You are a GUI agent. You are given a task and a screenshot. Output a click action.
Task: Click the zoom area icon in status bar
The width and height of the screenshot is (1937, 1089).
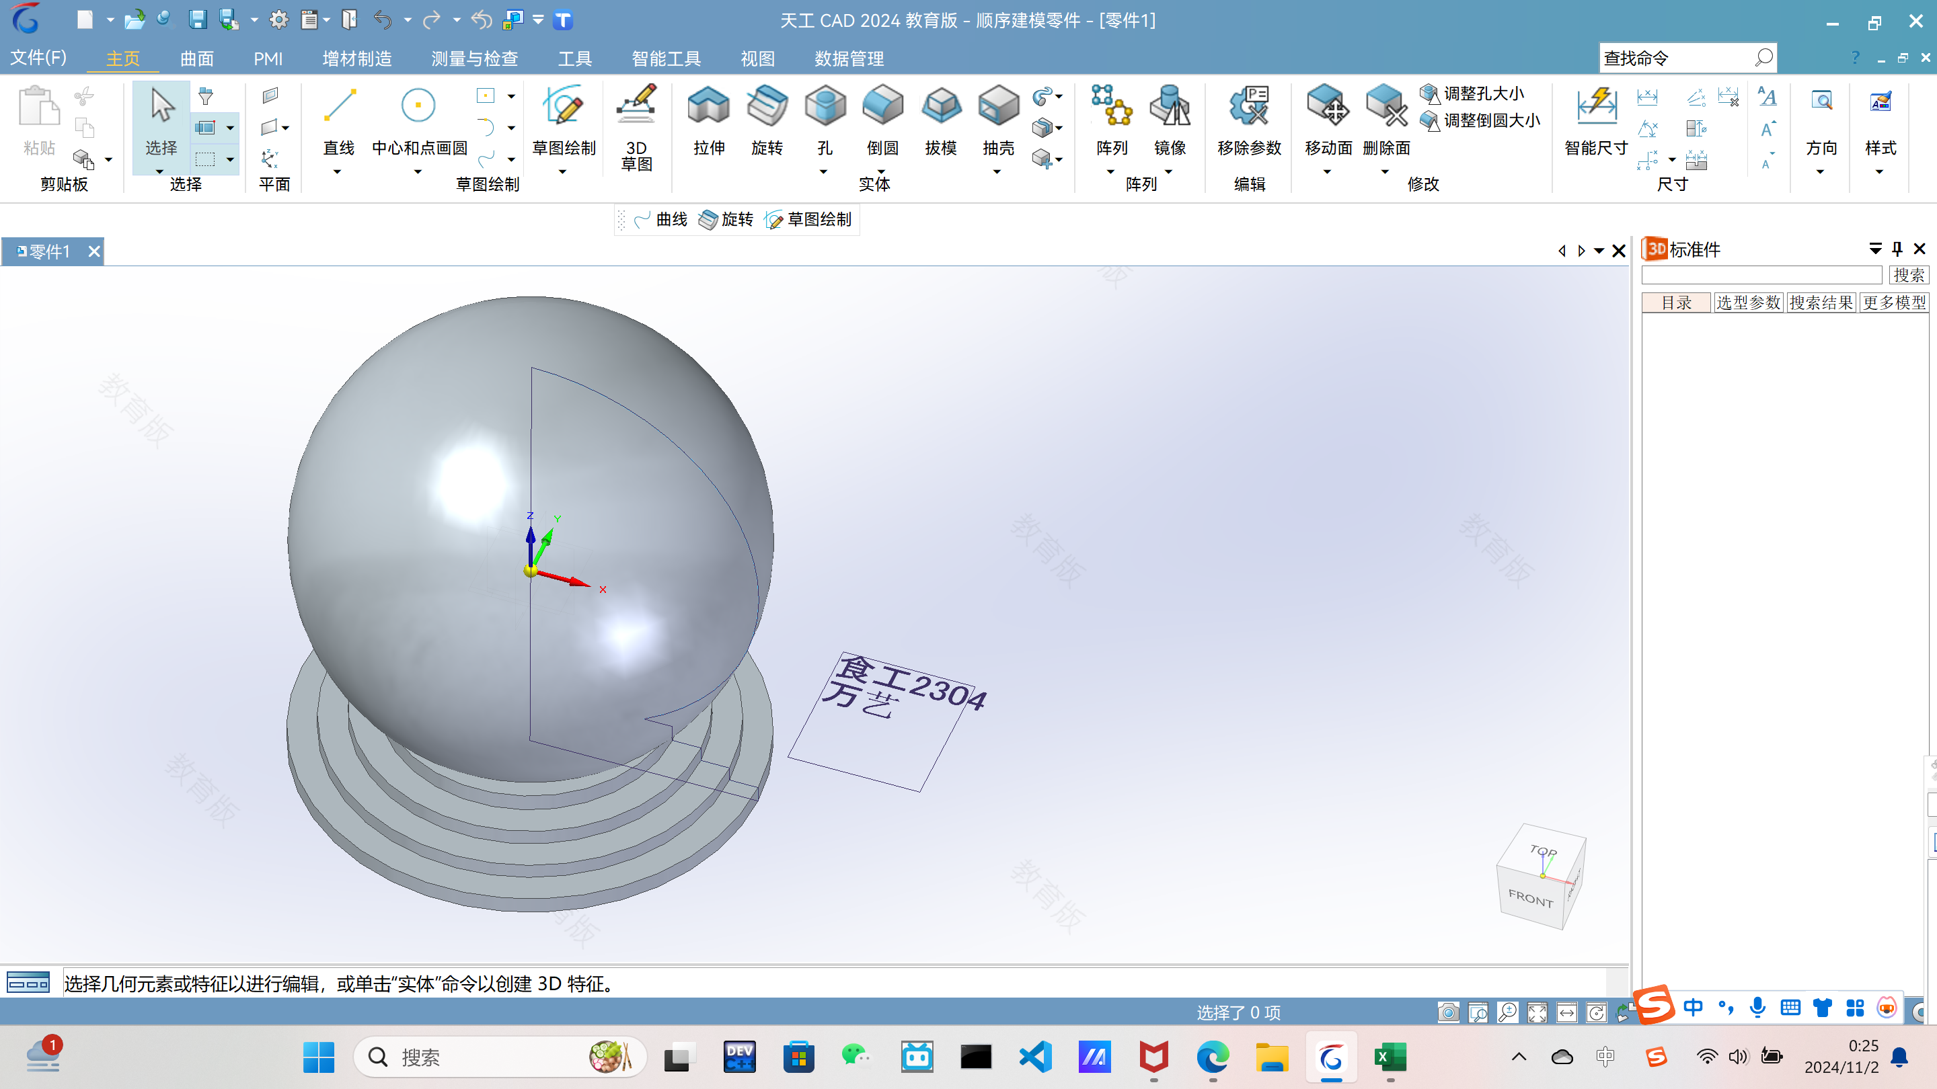[x=1478, y=1012]
